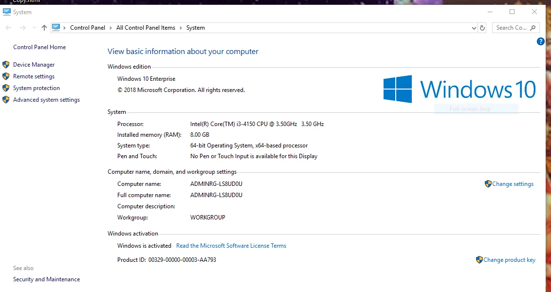551x292 pixels.
Task: Click the Windows 10 Enterprise edition text
Action: (146, 79)
